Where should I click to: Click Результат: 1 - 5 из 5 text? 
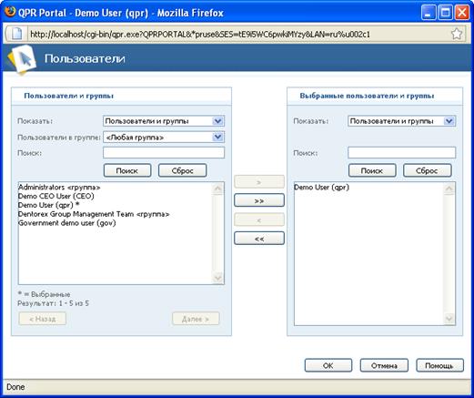(x=53, y=303)
